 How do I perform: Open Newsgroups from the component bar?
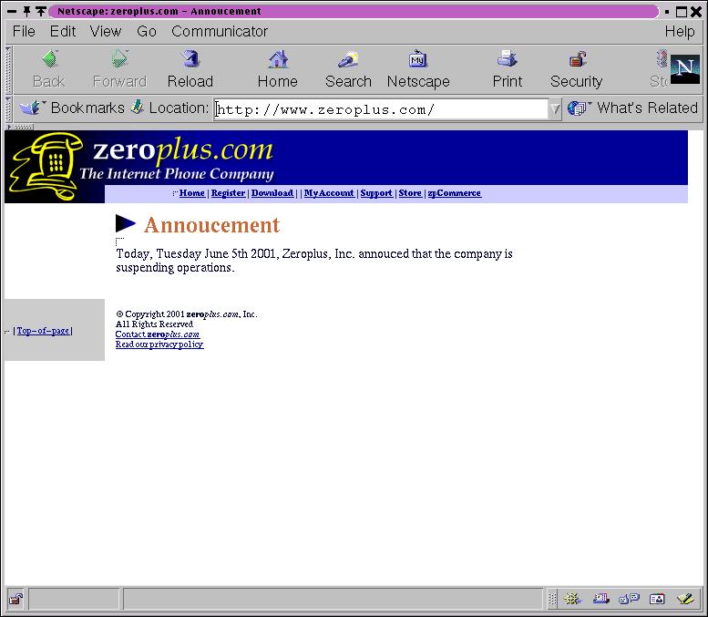pyautogui.click(x=629, y=599)
